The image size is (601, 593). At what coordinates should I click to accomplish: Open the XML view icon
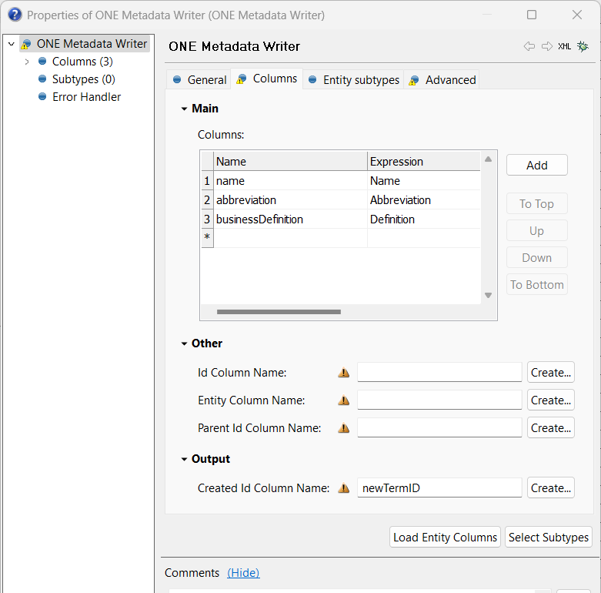tap(565, 46)
